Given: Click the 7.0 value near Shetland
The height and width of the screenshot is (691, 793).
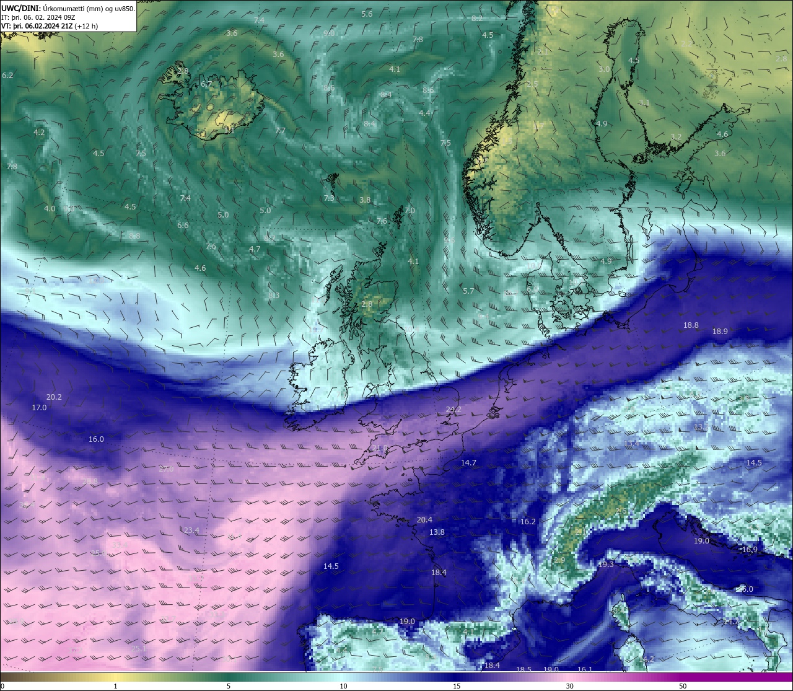Looking at the screenshot, I should 410,211.
